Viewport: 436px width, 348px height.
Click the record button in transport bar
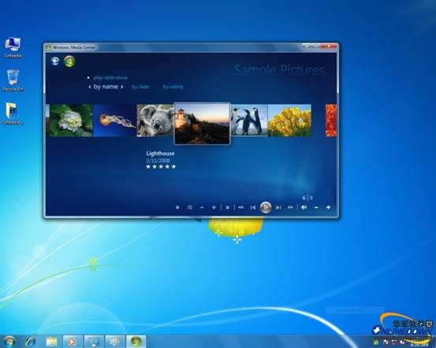pos(177,208)
